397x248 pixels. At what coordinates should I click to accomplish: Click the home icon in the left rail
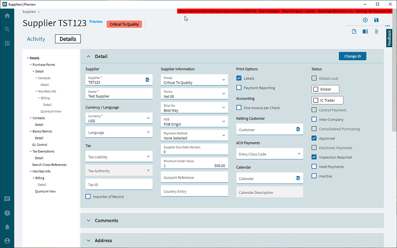[x=7, y=15]
